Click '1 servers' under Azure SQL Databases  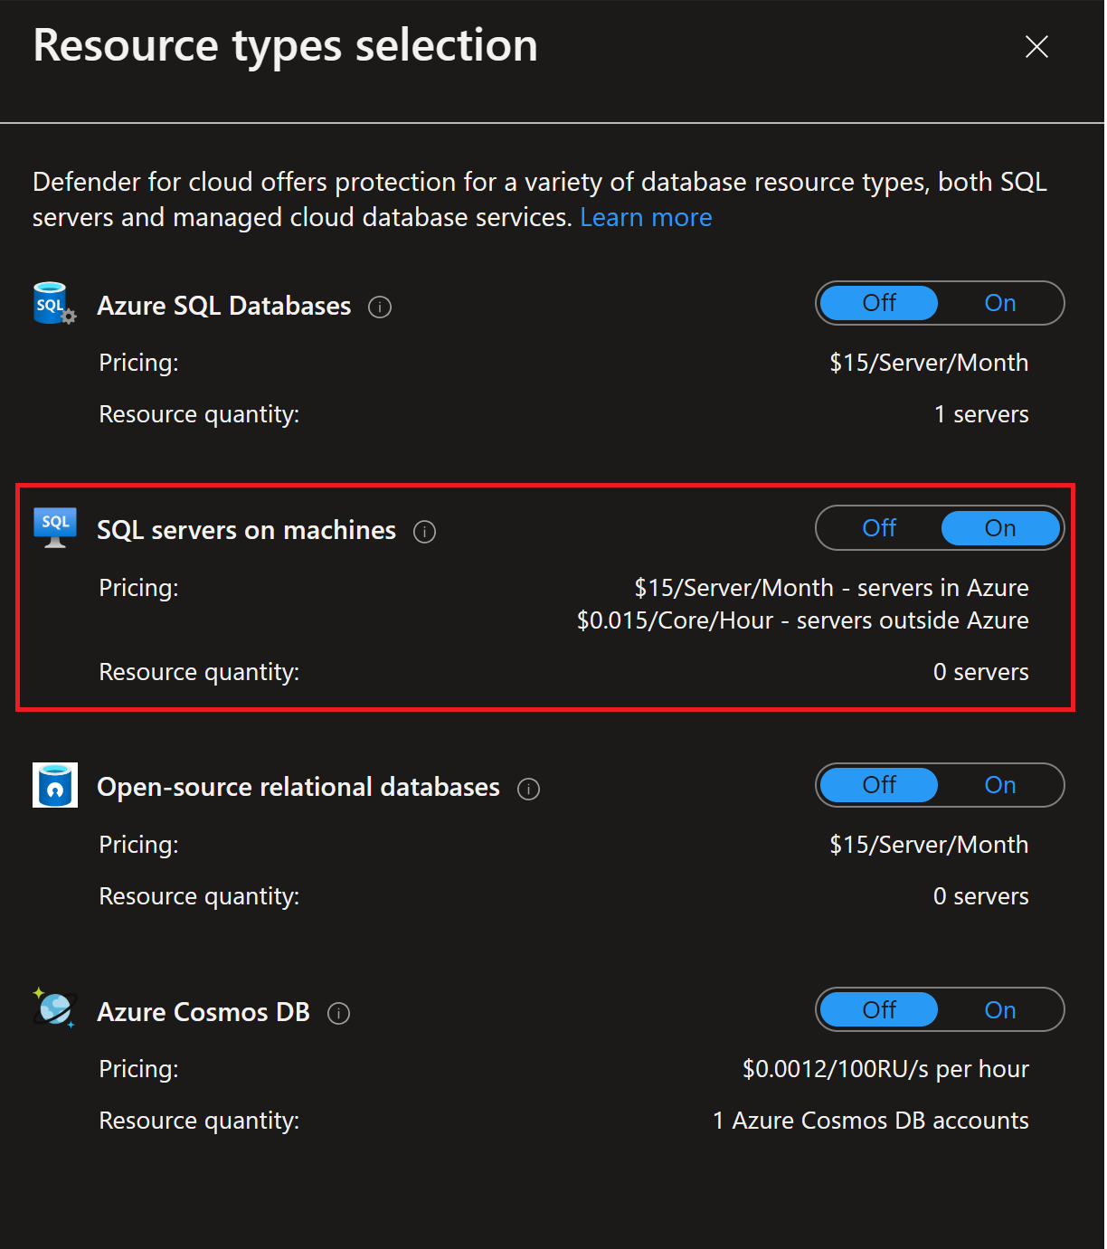tap(981, 414)
